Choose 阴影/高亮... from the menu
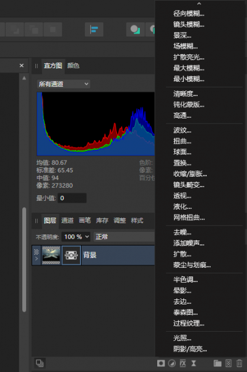 click(x=190, y=349)
